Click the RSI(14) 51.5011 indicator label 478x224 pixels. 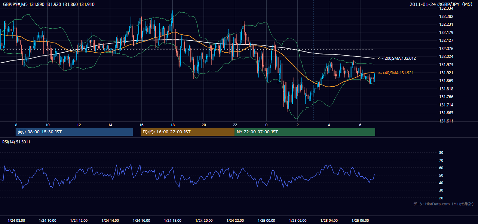click(16, 142)
